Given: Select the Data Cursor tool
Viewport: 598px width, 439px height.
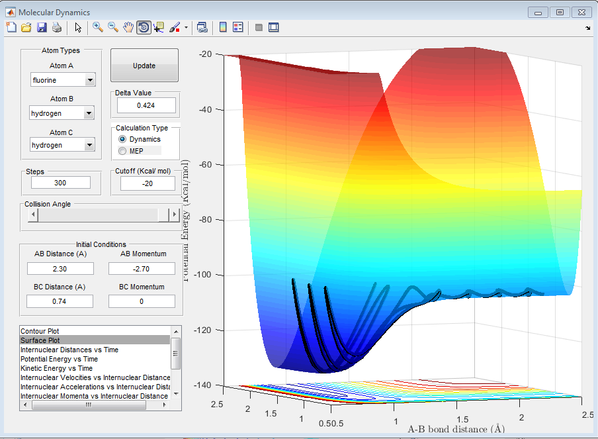Looking at the screenshot, I should pos(159,27).
